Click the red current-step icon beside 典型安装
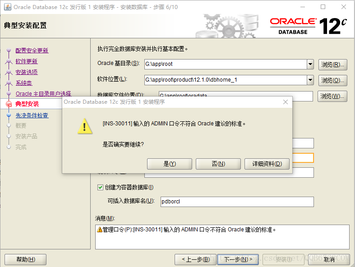Screen dimensions: 355x267 coord(9,104)
